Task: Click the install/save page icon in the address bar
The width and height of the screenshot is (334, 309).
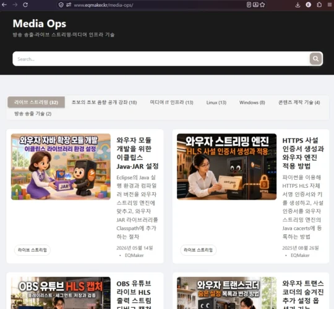Action: (255, 5)
